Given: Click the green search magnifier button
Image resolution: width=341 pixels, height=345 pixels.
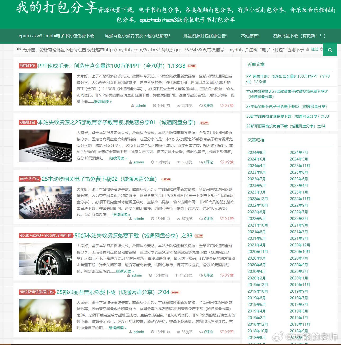Looking at the screenshot, I should (330, 50).
